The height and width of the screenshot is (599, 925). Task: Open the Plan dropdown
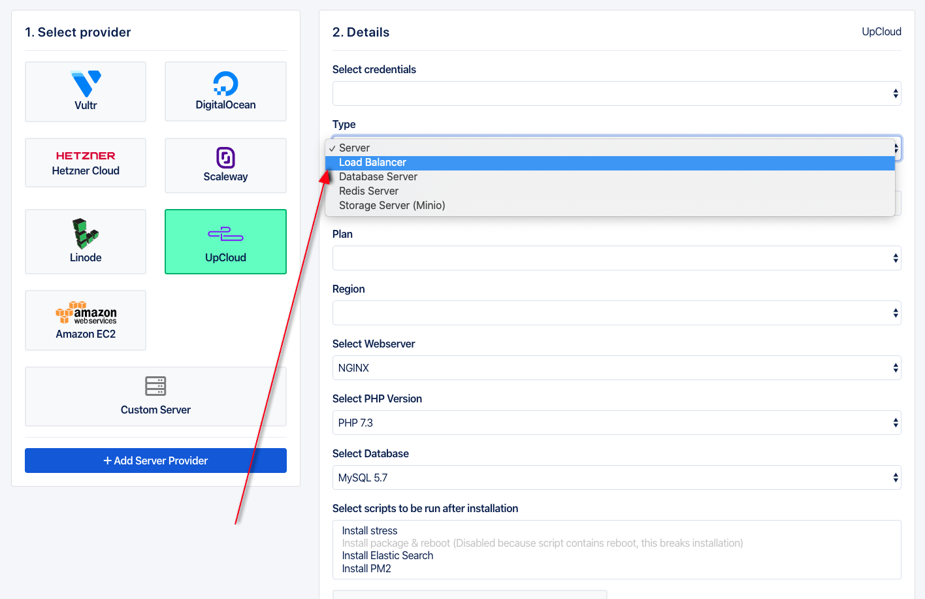pyautogui.click(x=617, y=258)
